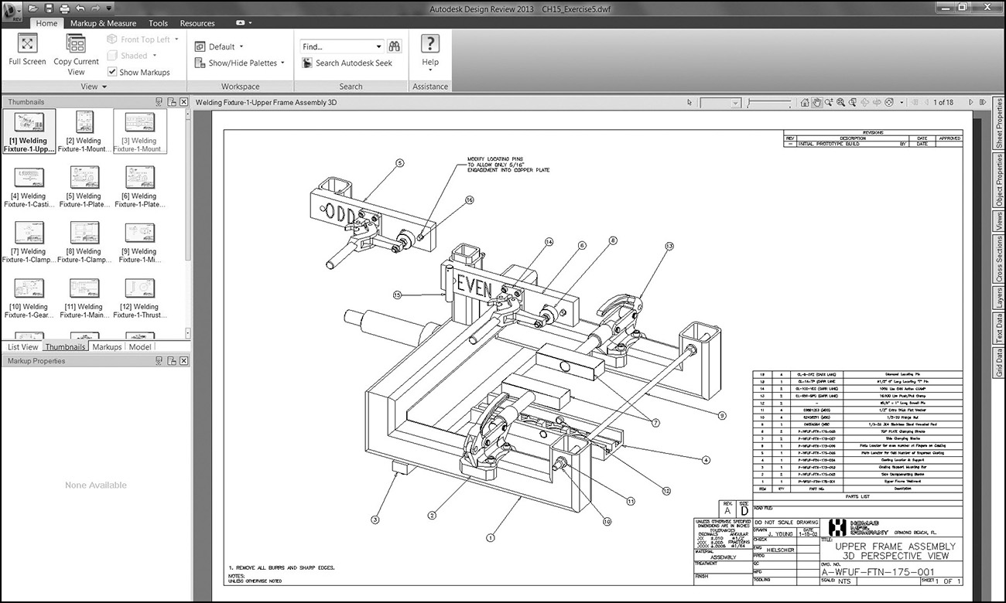Click the Thumbnails panel scrollbar down arrow
This screenshot has width=1006, height=603.
[x=187, y=335]
